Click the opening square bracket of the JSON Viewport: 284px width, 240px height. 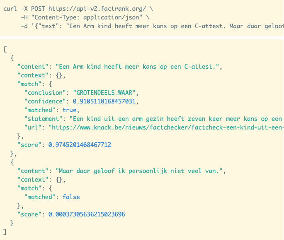[x=5, y=49]
